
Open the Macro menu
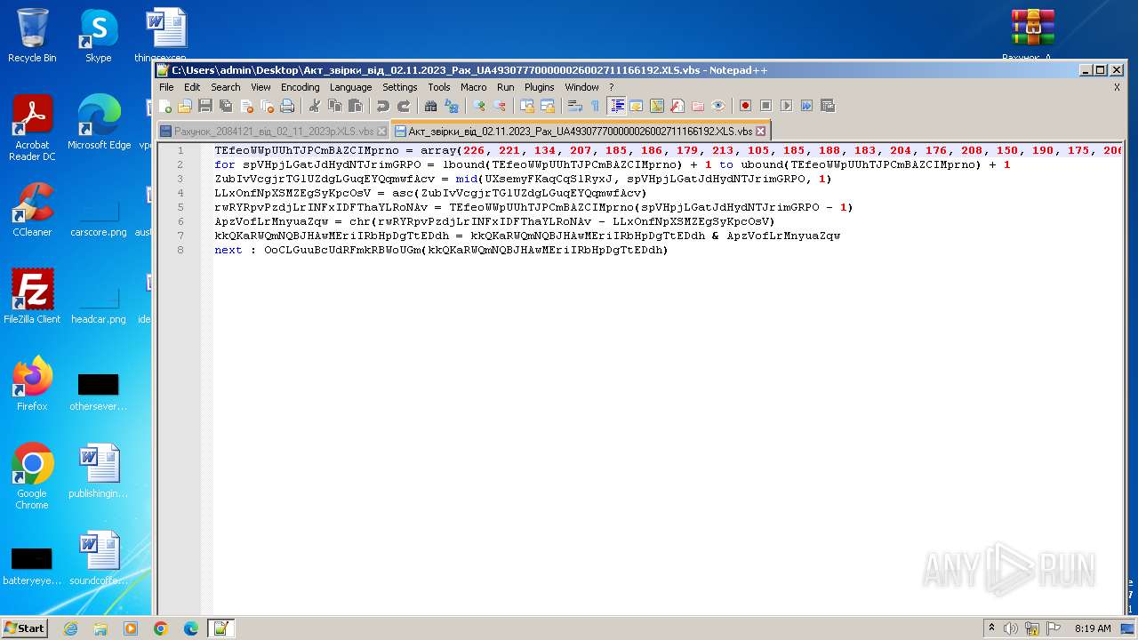(474, 87)
